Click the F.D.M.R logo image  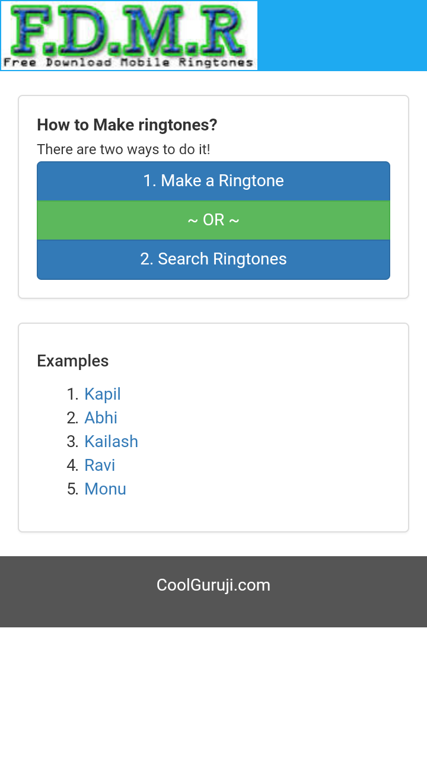point(129,30)
